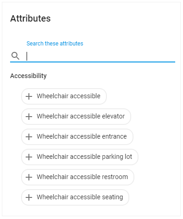This screenshot has height=219, width=183.
Task: Click the plus icon for Wheelchair accessible seating
Action: click(29, 197)
